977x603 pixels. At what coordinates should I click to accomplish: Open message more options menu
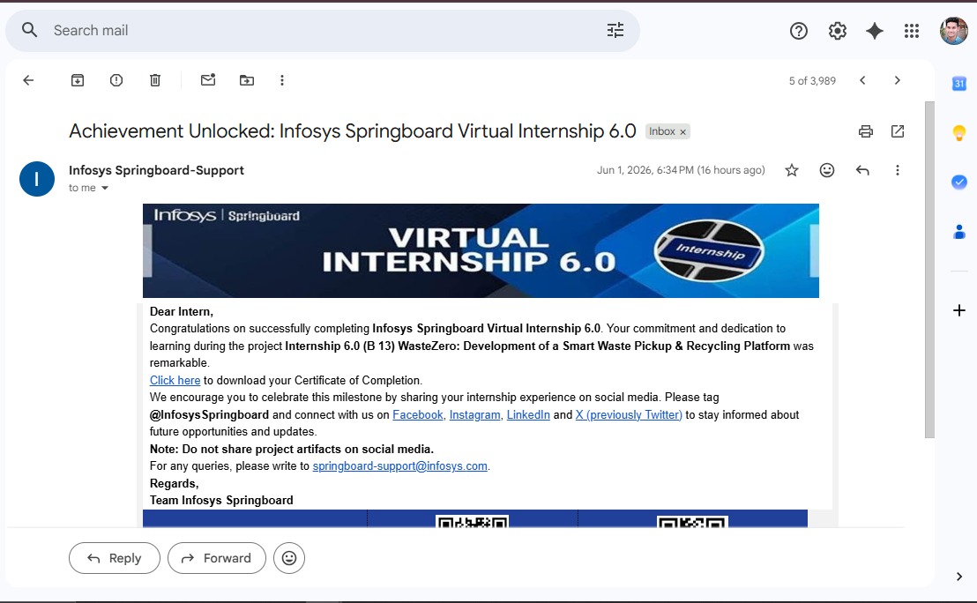coord(898,170)
